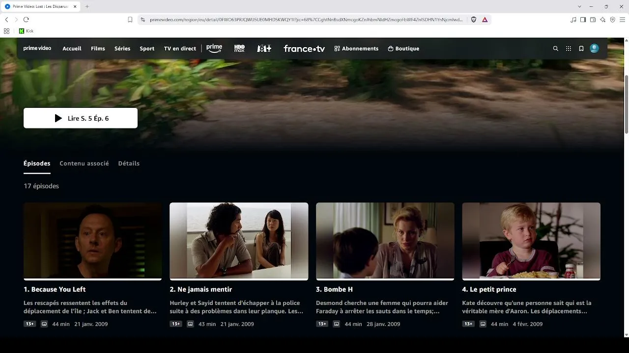Click episode title '1. Because You Left'
This screenshot has width=629, height=353.
(55, 289)
